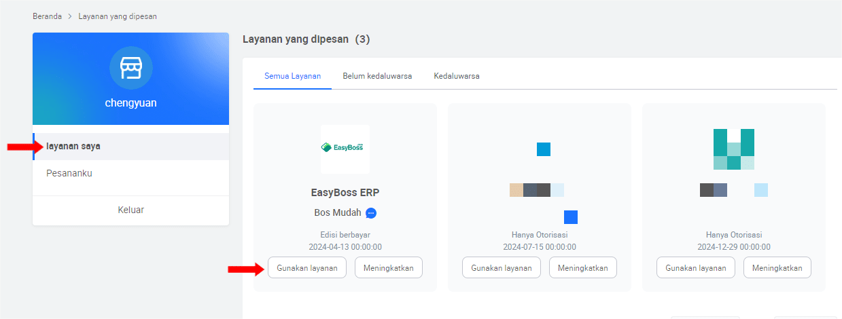Go to Beranda in the breadcrumb

pyautogui.click(x=47, y=16)
